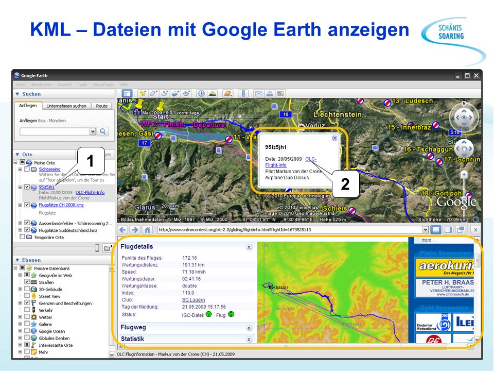The height and width of the screenshot is (371, 494).
Task: Click the hand move joystick control
Action: 464,148
